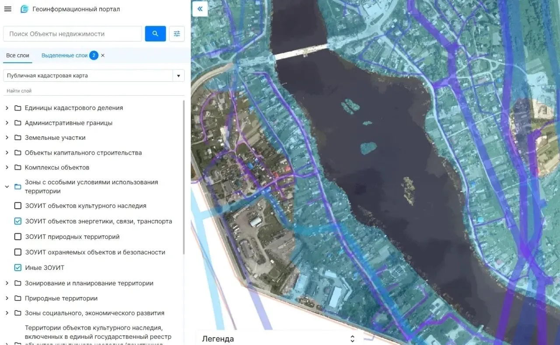
Task: Collapse Зоны с особыми условиями использования территории
Action: (x=7, y=186)
